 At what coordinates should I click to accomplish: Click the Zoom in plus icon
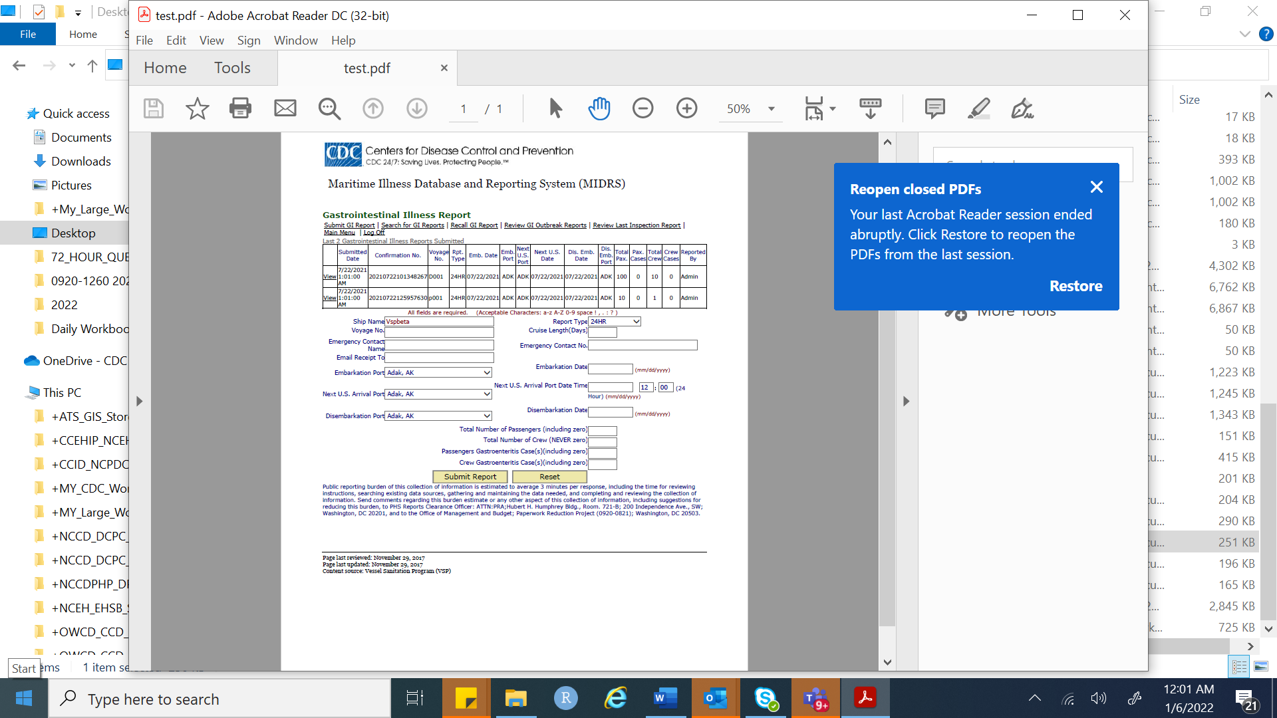(686, 108)
